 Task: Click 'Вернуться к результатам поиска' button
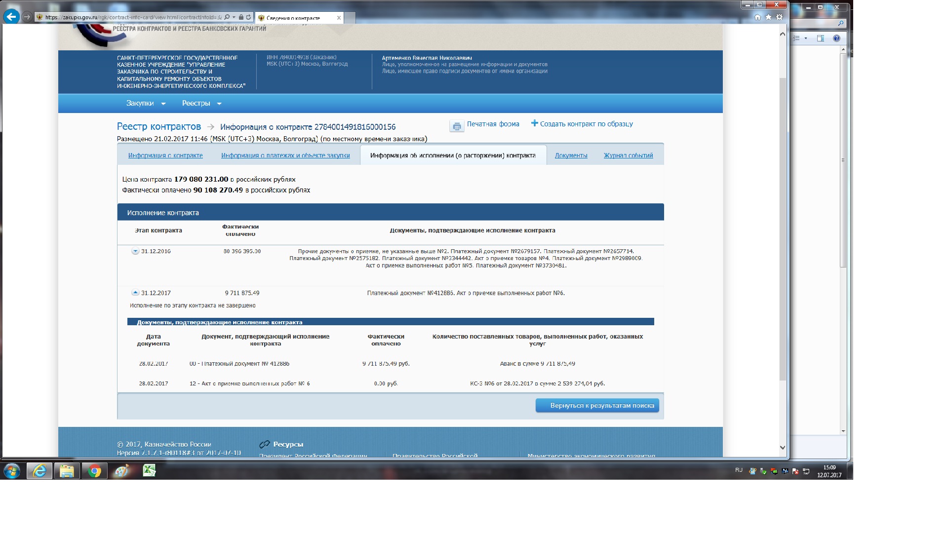(597, 406)
